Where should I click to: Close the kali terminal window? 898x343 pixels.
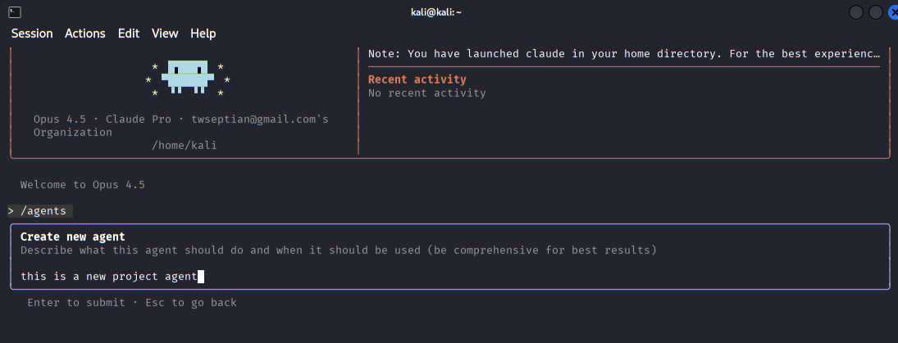[890, 12]
